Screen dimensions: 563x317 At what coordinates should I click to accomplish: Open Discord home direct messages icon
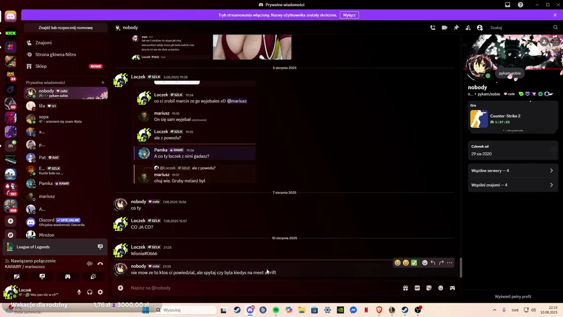(x=11, y=17)
